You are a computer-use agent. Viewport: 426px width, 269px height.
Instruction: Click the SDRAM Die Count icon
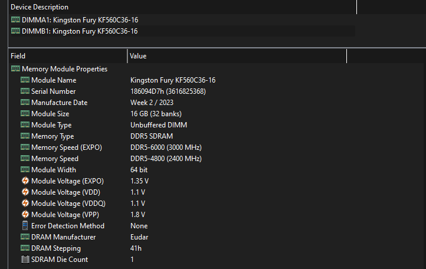(x=25, y=260)
